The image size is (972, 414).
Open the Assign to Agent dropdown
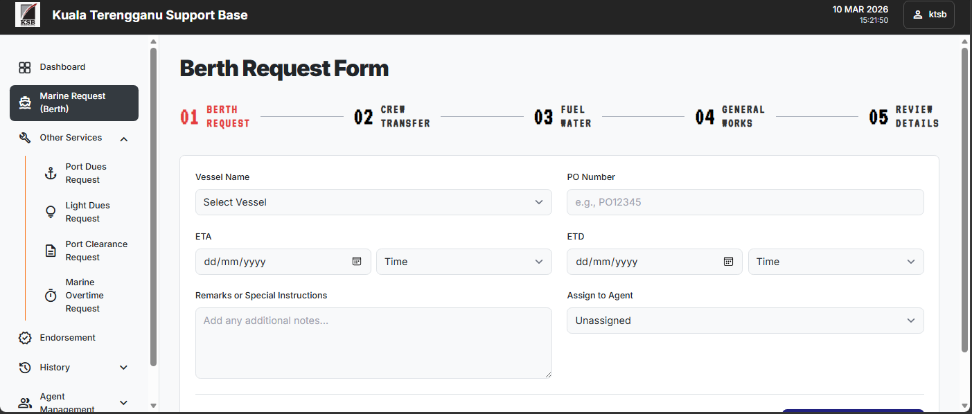point(745,321)
